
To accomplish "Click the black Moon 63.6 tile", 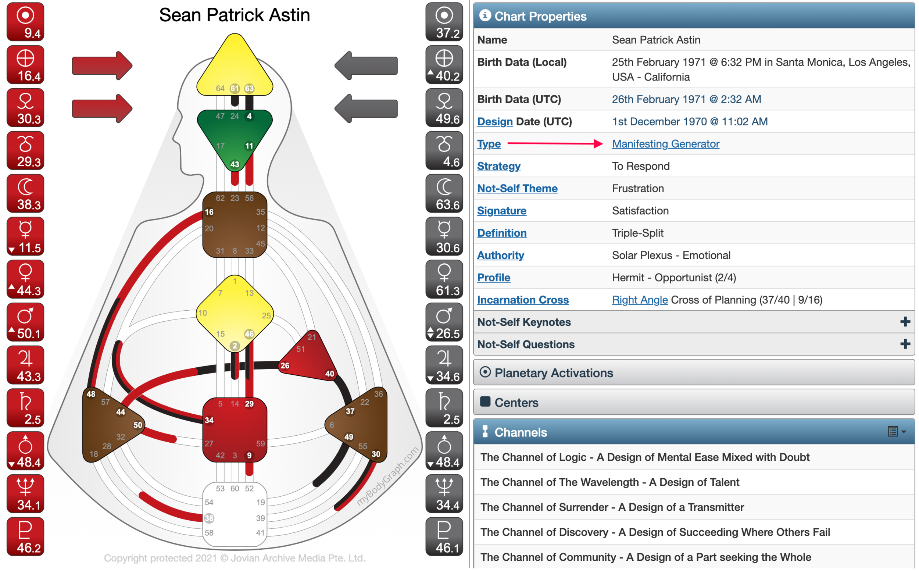I will pyautogui.click(x=444, y=193).
